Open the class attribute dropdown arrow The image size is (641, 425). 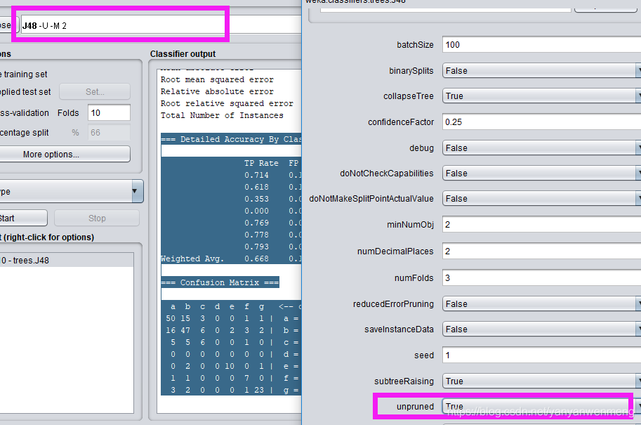138,191
